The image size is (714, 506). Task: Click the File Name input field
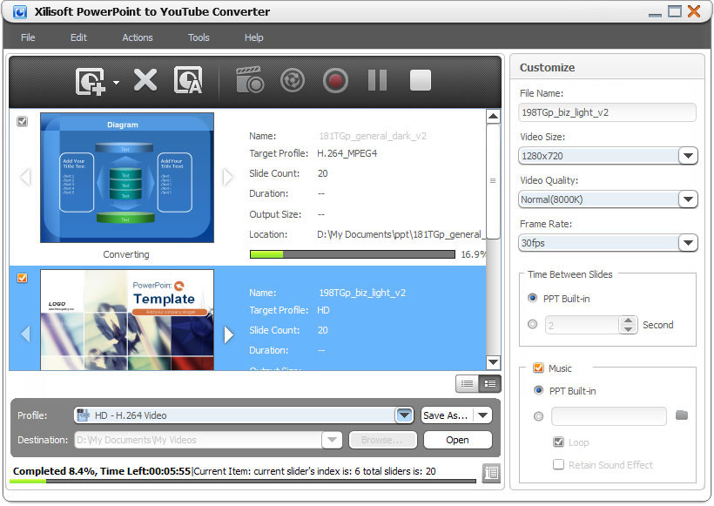607,112
